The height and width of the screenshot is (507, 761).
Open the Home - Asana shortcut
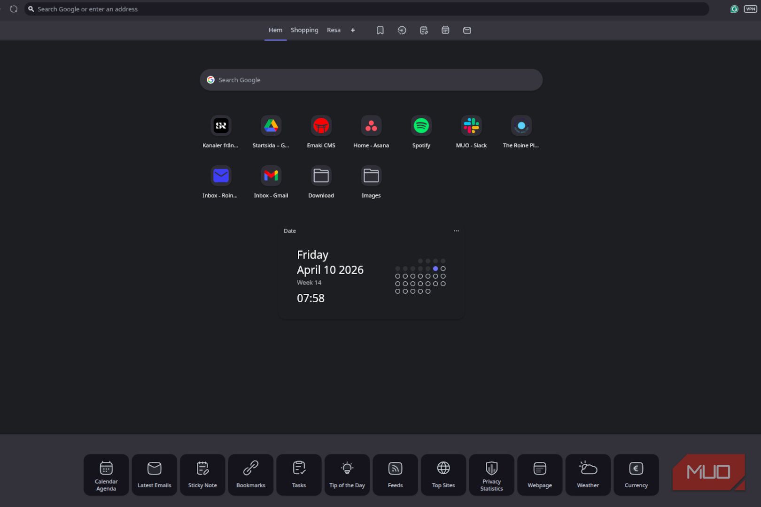(371, 132)
